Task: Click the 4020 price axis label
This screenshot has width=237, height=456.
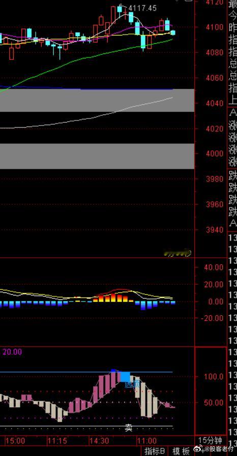Action: 215,129
